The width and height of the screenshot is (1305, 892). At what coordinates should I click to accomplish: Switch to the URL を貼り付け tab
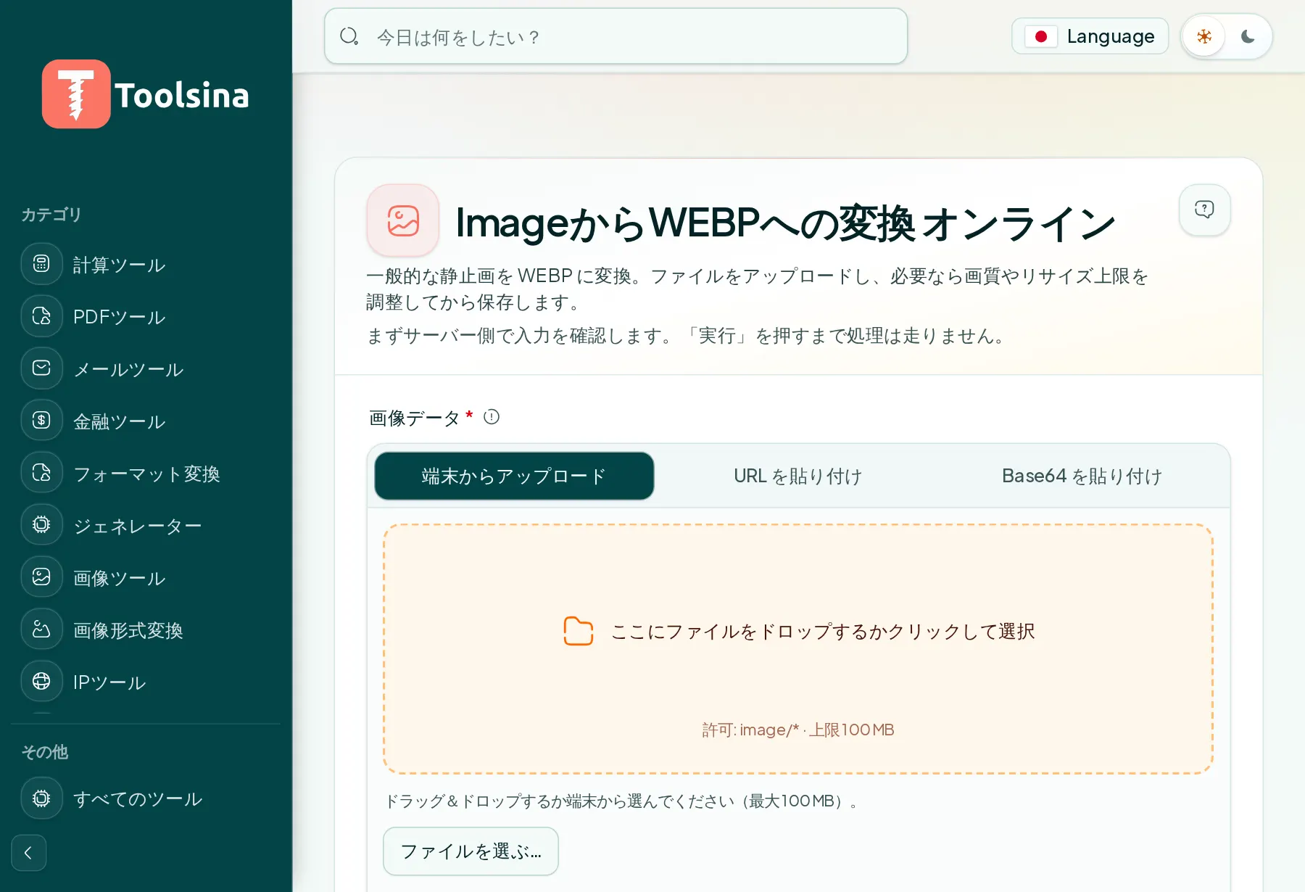tap(797, 476)
